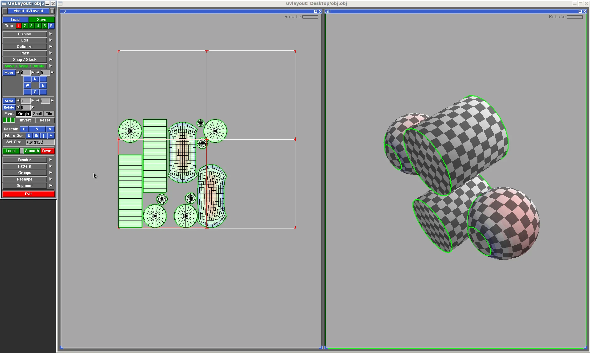Open the Snap / Stack panel
The width and height of the screenshot is (590, 353).
(x=25, y=60)
